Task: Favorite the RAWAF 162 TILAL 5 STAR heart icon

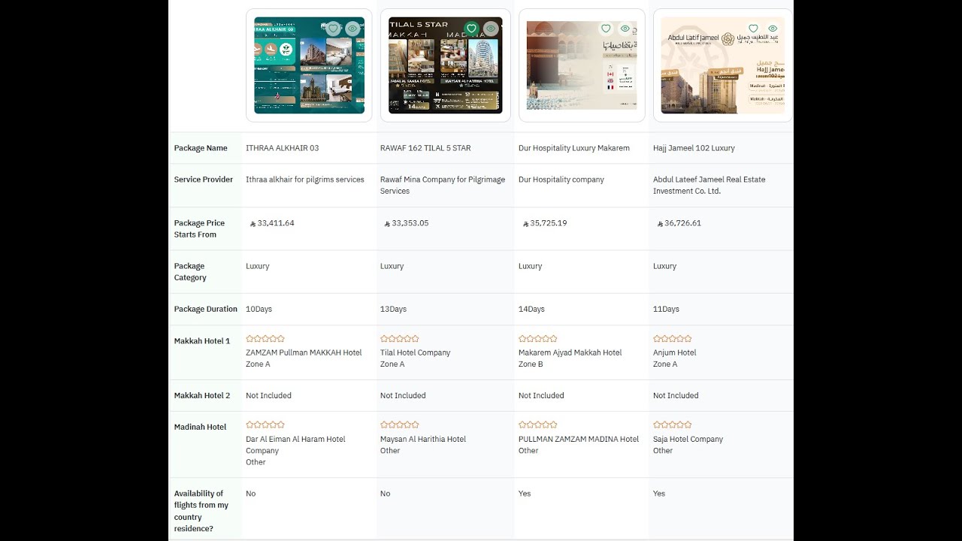Action: 472,29
